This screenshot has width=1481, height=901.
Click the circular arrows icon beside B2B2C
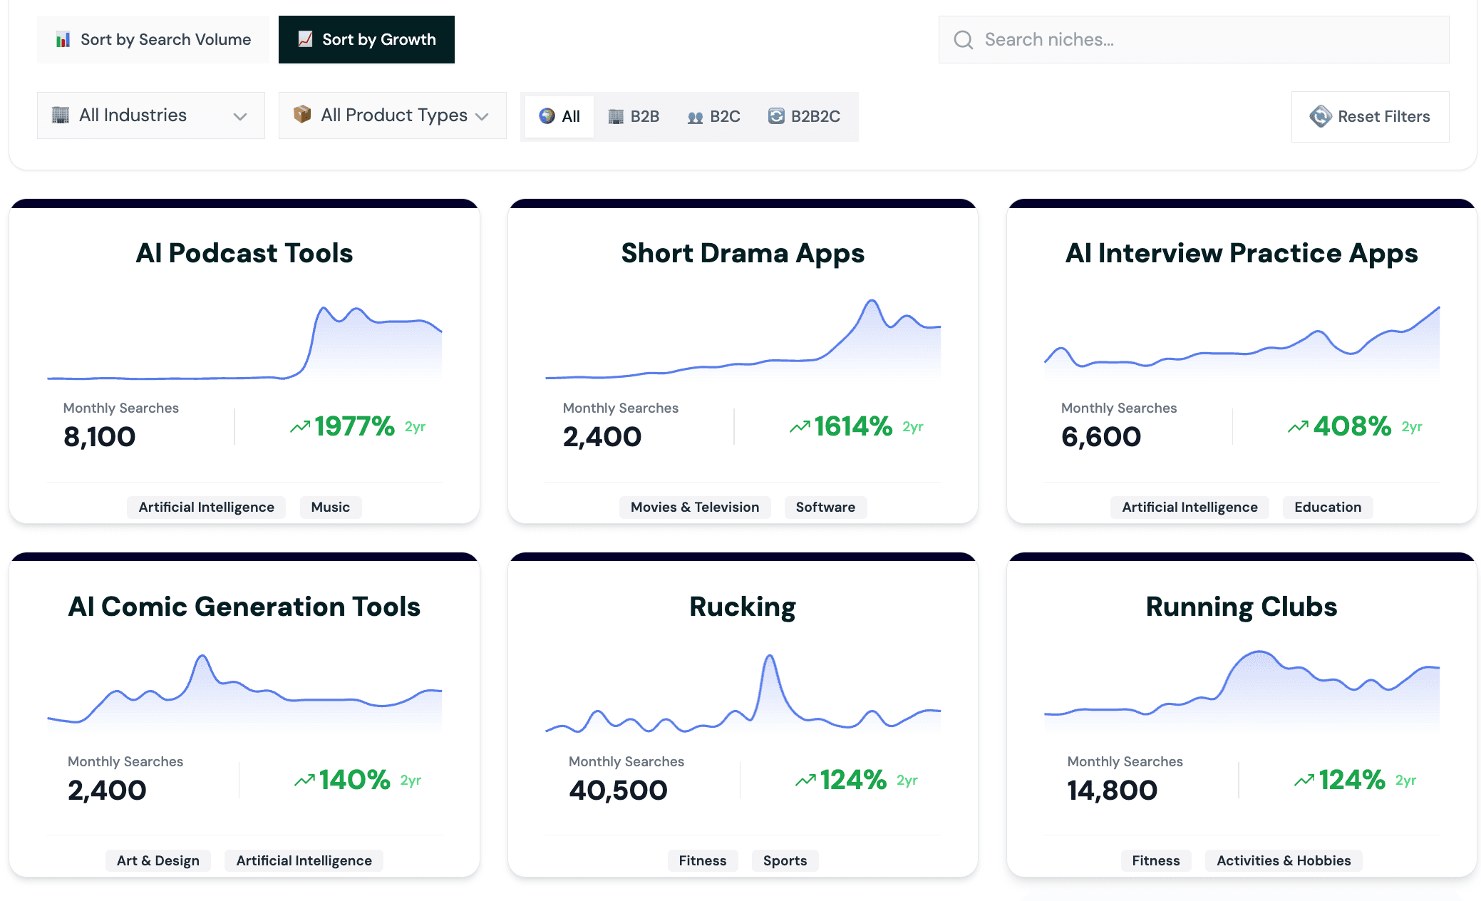[775, 116]
